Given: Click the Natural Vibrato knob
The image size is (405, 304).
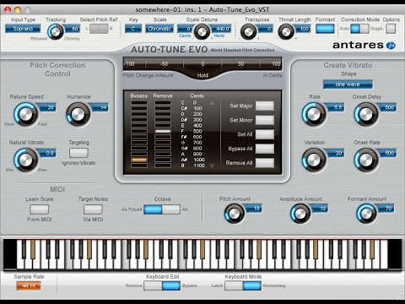Looking at the screenshot, I should [25, 160].
